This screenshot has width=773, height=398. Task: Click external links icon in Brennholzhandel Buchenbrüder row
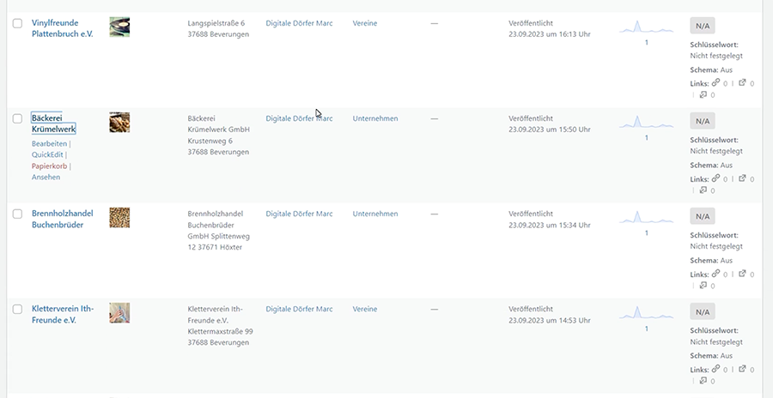click(x=743, y=274)
